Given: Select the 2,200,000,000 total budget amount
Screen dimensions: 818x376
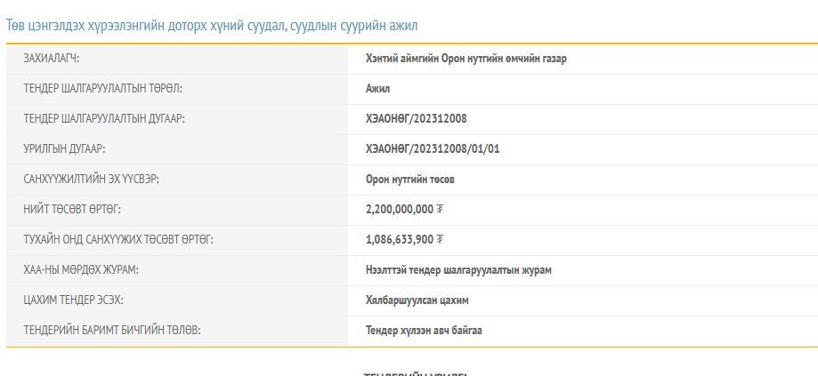Looking at the screenshot, I should coord(399,210).
